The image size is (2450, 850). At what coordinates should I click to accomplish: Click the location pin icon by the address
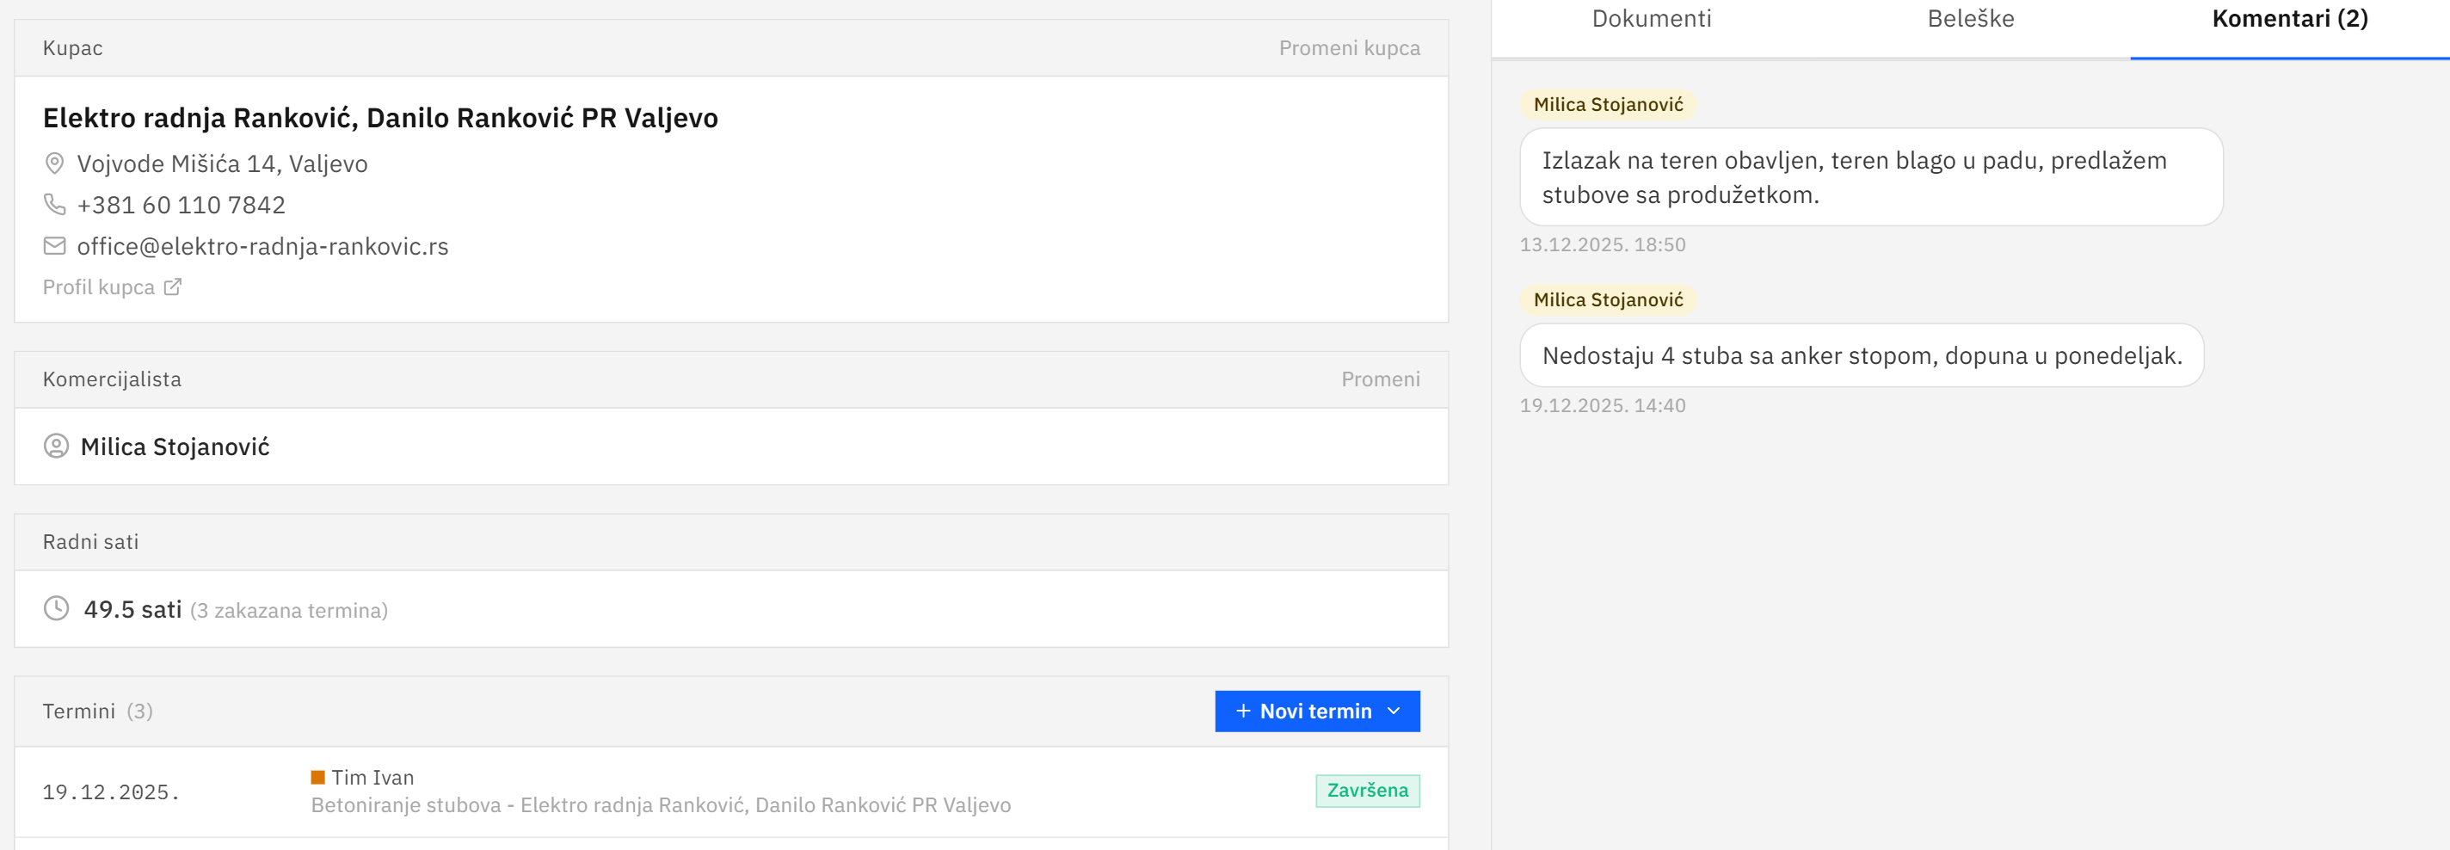click(54, 163)
